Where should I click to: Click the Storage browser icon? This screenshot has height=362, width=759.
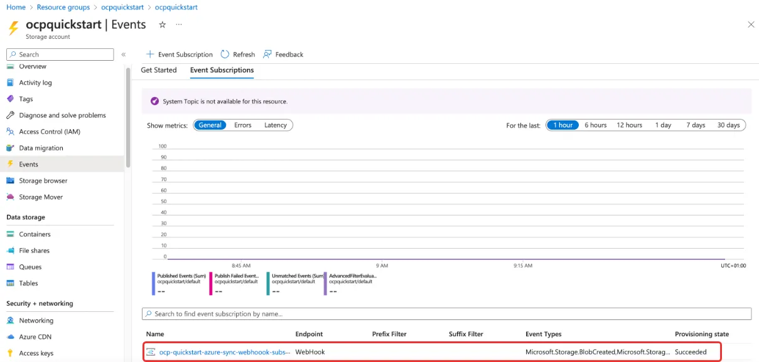coord(10,180)
